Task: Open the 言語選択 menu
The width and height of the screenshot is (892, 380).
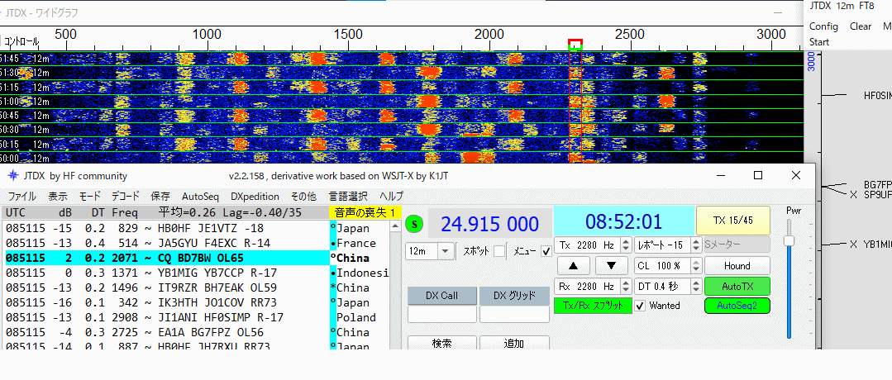Action: click(x=348, y=197)
